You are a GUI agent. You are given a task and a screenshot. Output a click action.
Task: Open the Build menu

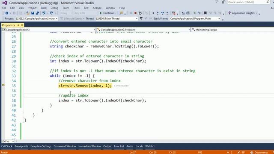44,8
